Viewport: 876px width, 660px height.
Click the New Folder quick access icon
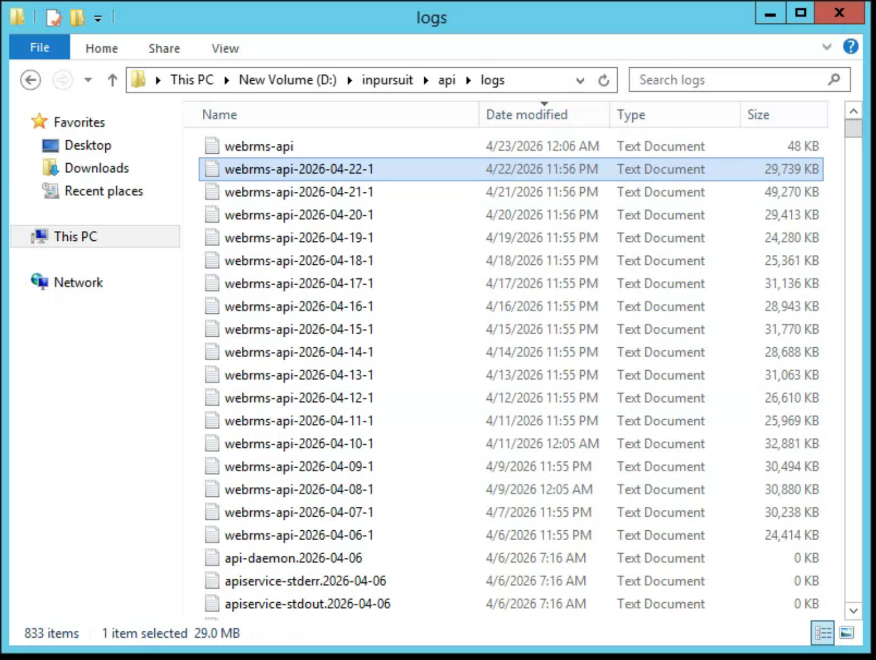click(x=77, y=18)
